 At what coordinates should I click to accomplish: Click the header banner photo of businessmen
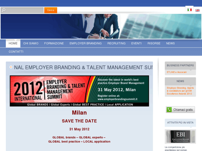101,26
